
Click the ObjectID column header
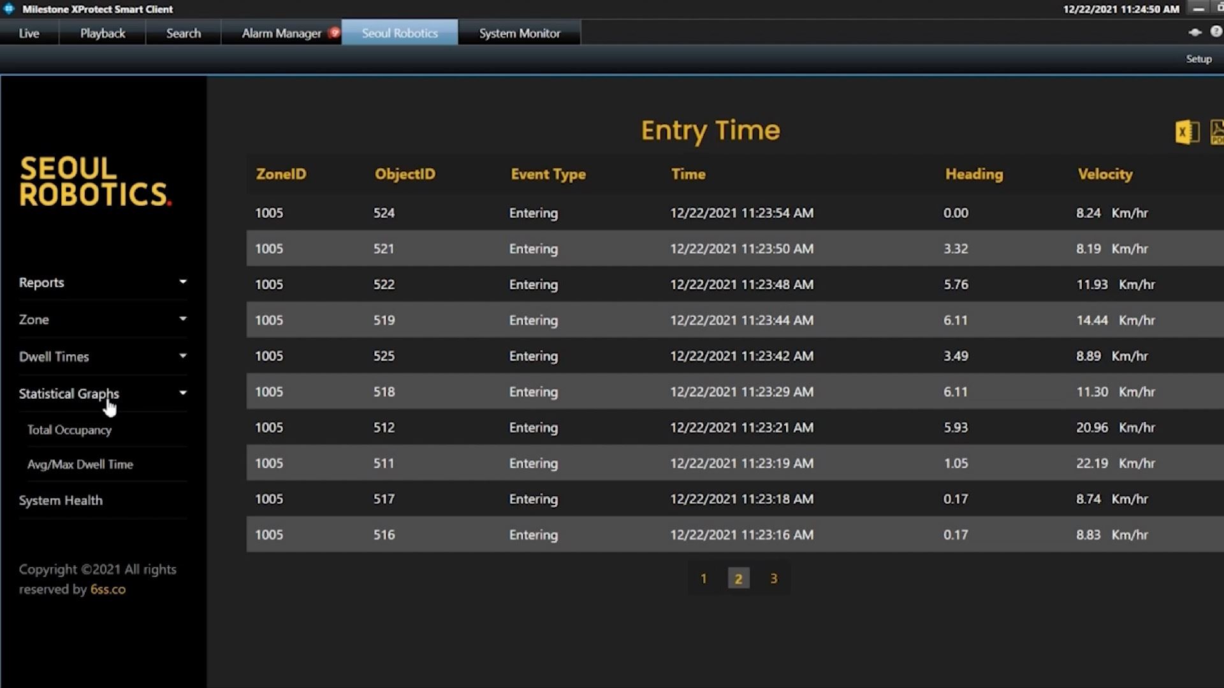(x=405, y=174)
